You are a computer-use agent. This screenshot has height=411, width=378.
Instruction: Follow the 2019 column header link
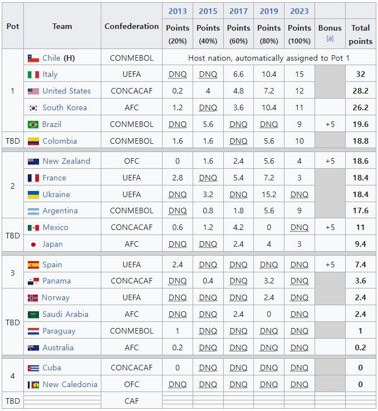click(x=269, y=11)
